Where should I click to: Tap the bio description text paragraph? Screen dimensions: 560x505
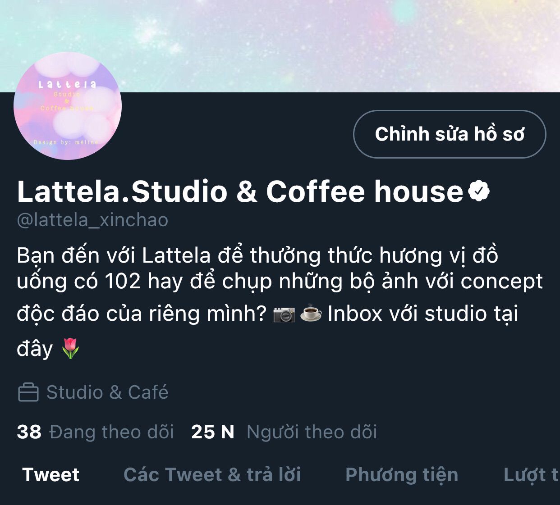(280, 302)
